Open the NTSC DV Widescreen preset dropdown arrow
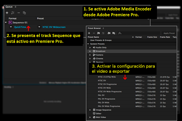 [x=39, y=27]
